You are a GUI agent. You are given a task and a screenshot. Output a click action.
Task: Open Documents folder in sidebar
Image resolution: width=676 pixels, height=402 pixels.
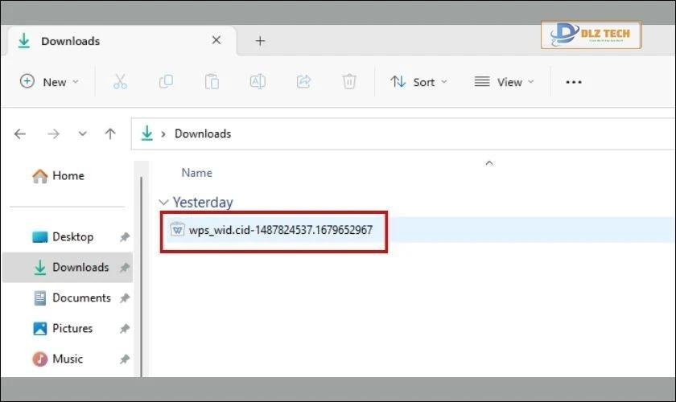(x=80, y=297)
